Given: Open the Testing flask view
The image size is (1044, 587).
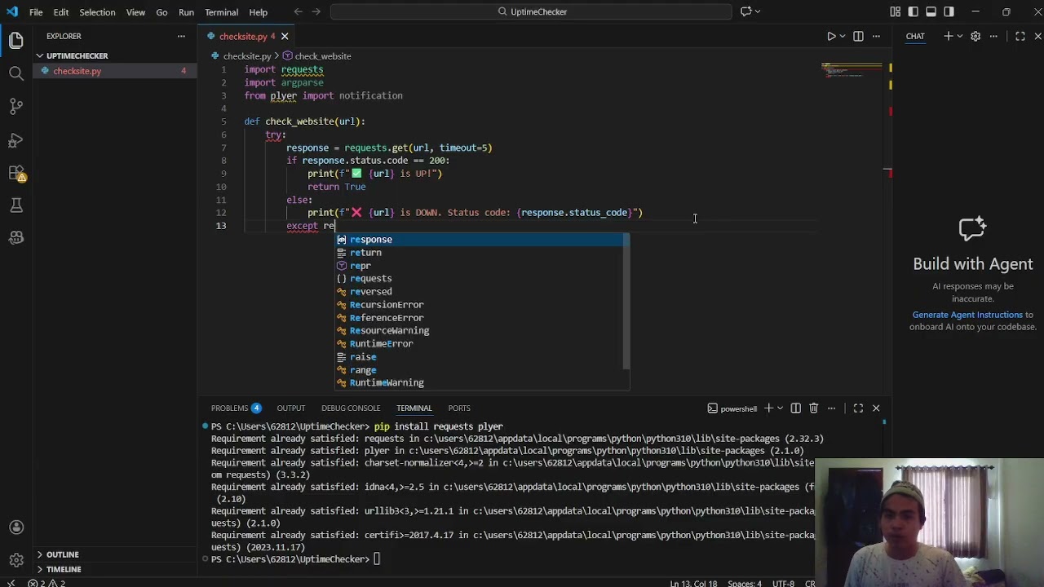Looking at the screenshot, I should click(x=16, y=205).
